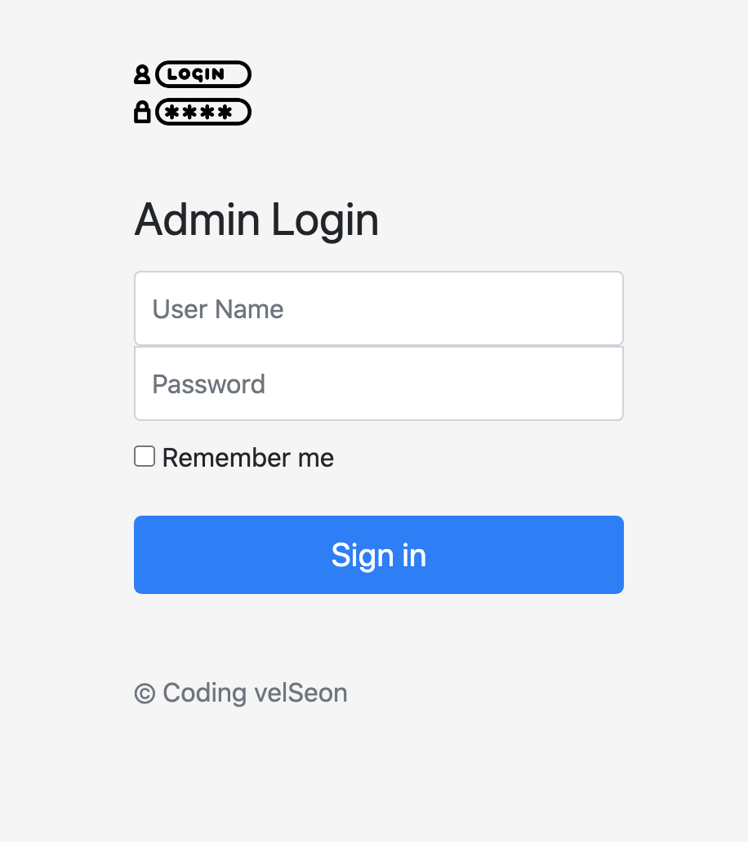Click the "Admin Login" heading

(256, 219)
